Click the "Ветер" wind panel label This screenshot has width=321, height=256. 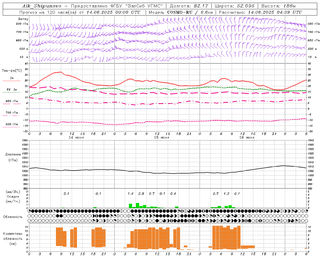click(23, 19)
